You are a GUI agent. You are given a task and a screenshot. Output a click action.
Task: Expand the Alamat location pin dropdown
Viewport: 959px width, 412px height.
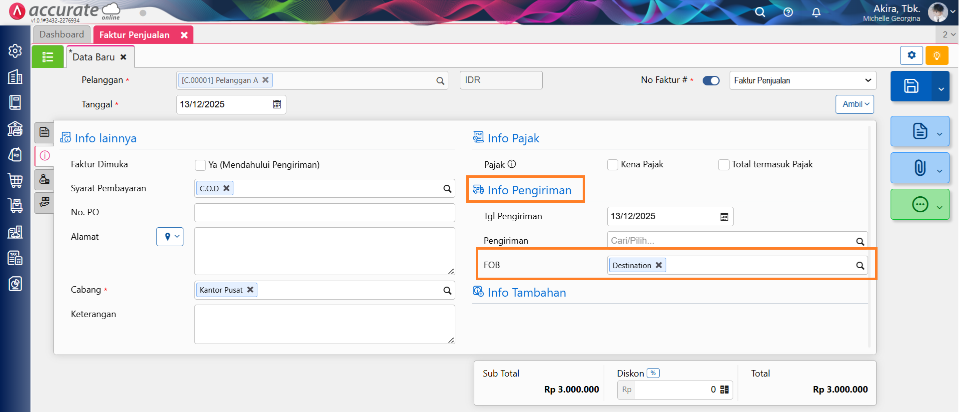[170, 237]
